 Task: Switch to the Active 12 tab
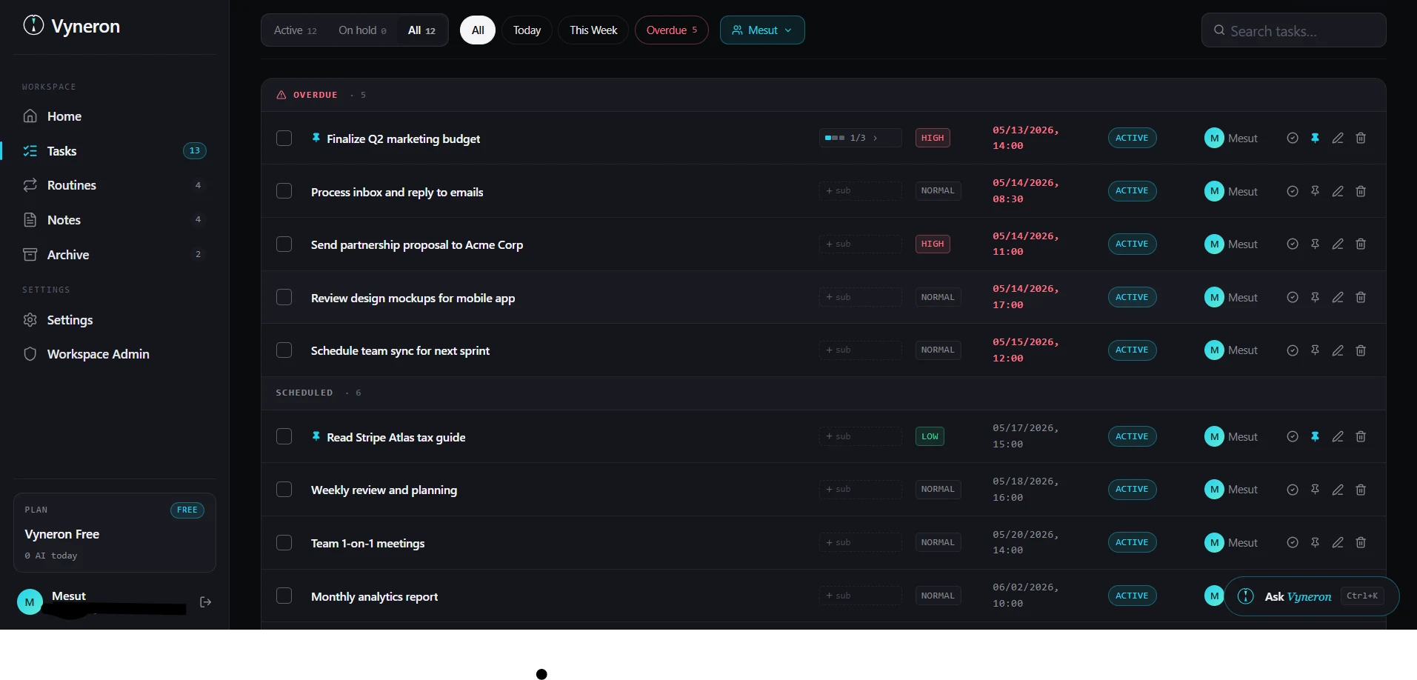[x=296, y=30]
